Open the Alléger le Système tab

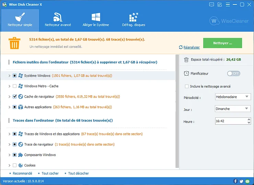96,20
